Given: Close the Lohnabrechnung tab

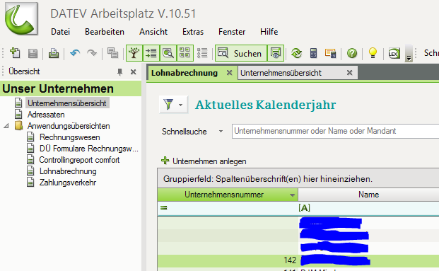Looking at the screenshot, I should tap(229, 73).
